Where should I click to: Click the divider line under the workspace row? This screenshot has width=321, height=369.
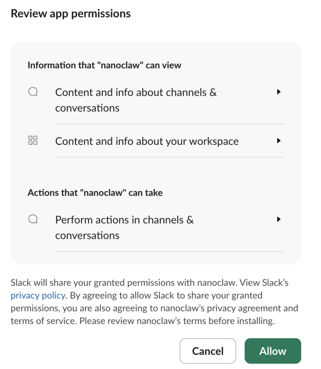pos(169,157)
